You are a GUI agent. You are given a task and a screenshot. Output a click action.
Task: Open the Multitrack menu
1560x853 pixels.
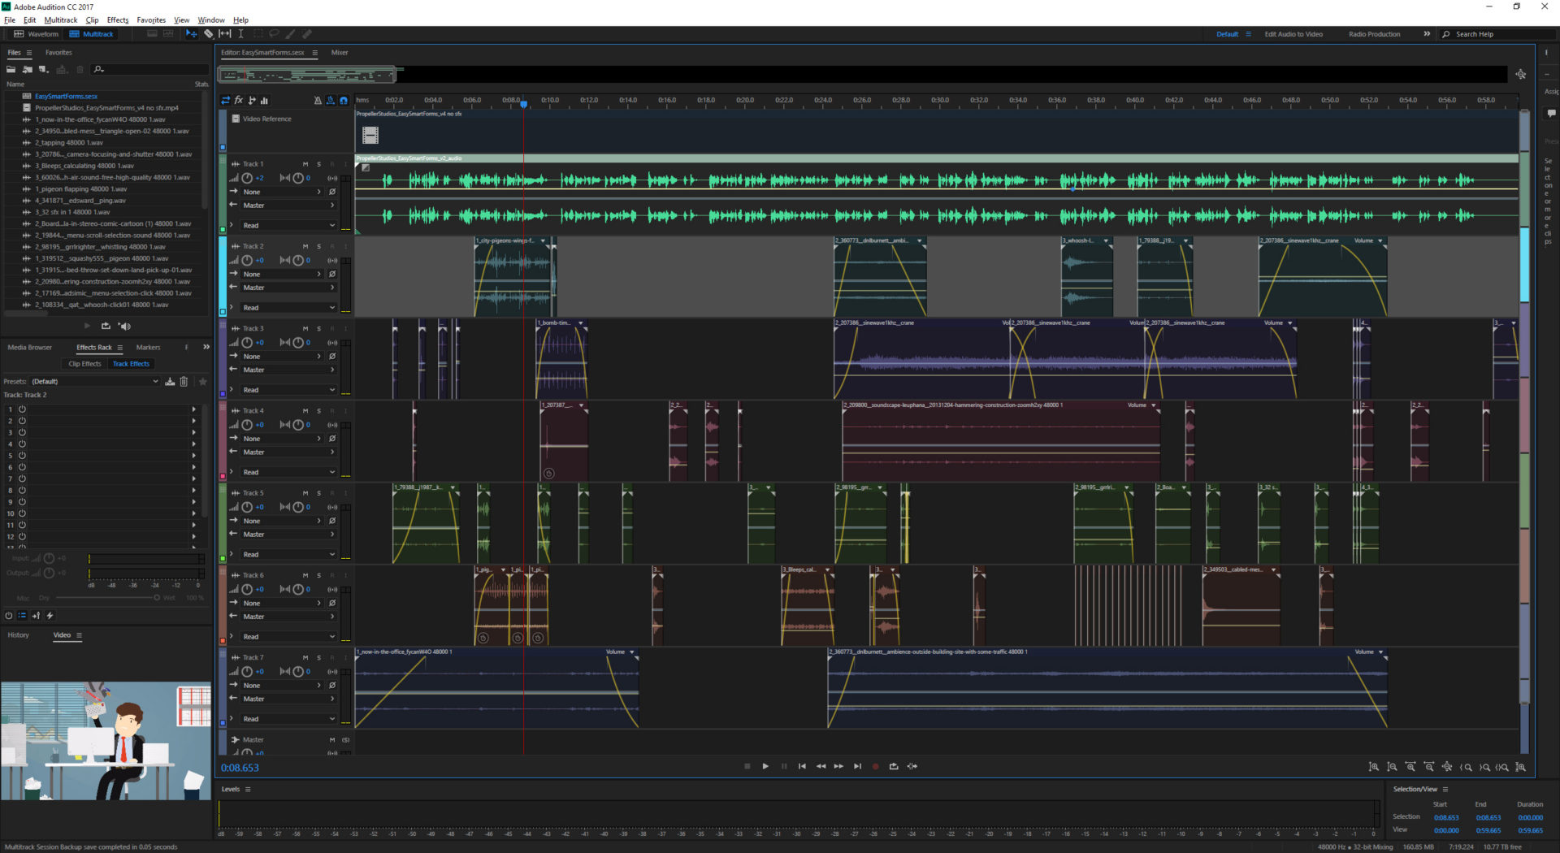pyautogui.click(x=61, y=20)
